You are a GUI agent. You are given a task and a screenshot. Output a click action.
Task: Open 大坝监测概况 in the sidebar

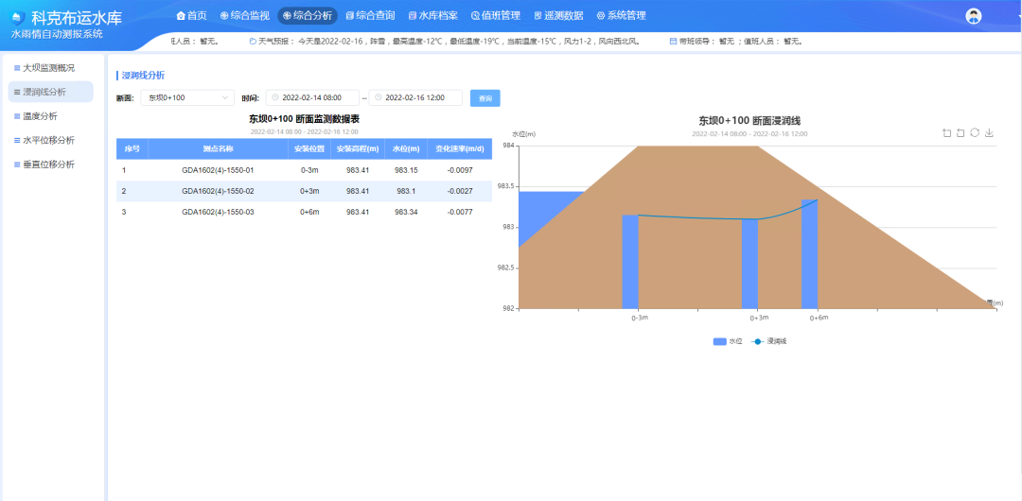(51, 68)
